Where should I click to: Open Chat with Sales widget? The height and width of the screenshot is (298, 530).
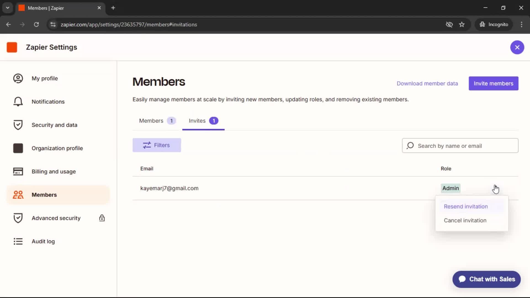point(486,279)
